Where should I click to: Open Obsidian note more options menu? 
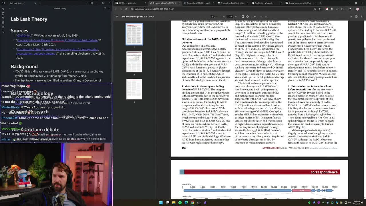click(x=109, y=8)
